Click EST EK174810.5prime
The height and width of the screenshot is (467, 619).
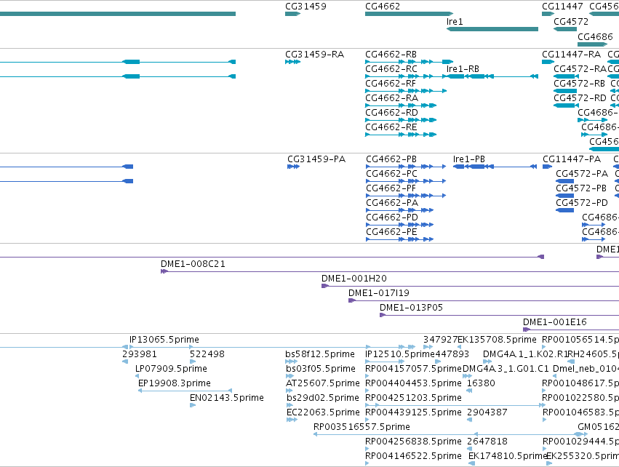click(x=507, y=456)
